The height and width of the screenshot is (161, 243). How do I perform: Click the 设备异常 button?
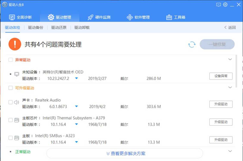pos(221,76)
